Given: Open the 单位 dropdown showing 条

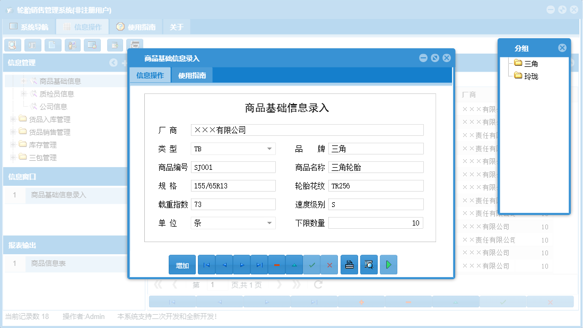Looking at the screenshot, I should tap(270, 222).
